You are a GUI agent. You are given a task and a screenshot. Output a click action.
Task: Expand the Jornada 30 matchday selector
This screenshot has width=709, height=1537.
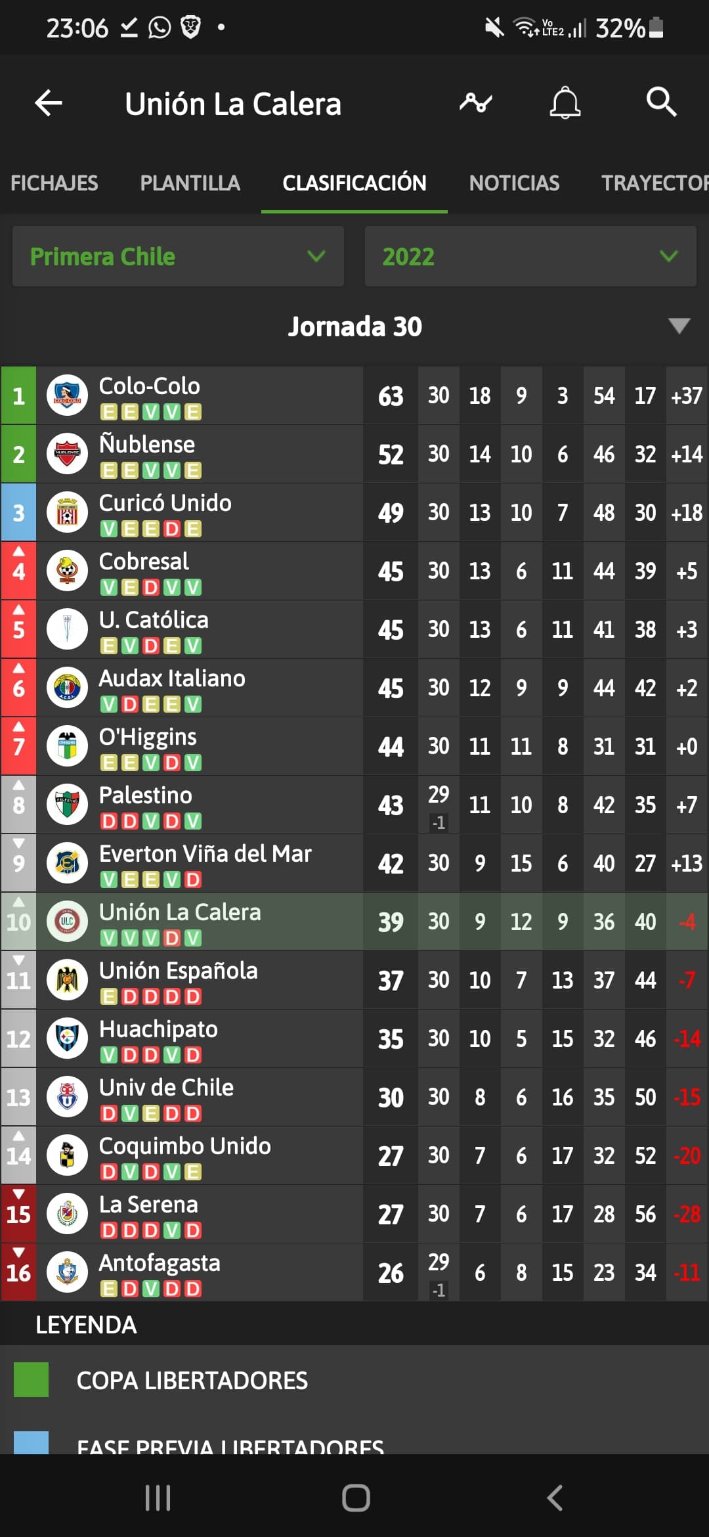click(679, 326)
